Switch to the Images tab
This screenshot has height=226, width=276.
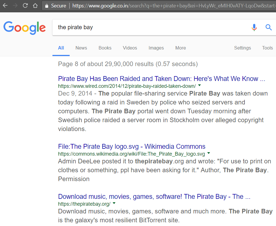click(x=156, y=48)
